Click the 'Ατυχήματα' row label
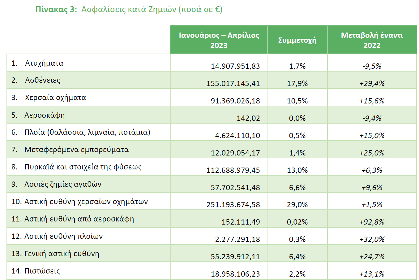Viewport: 419px width, 280px height. 44,63
